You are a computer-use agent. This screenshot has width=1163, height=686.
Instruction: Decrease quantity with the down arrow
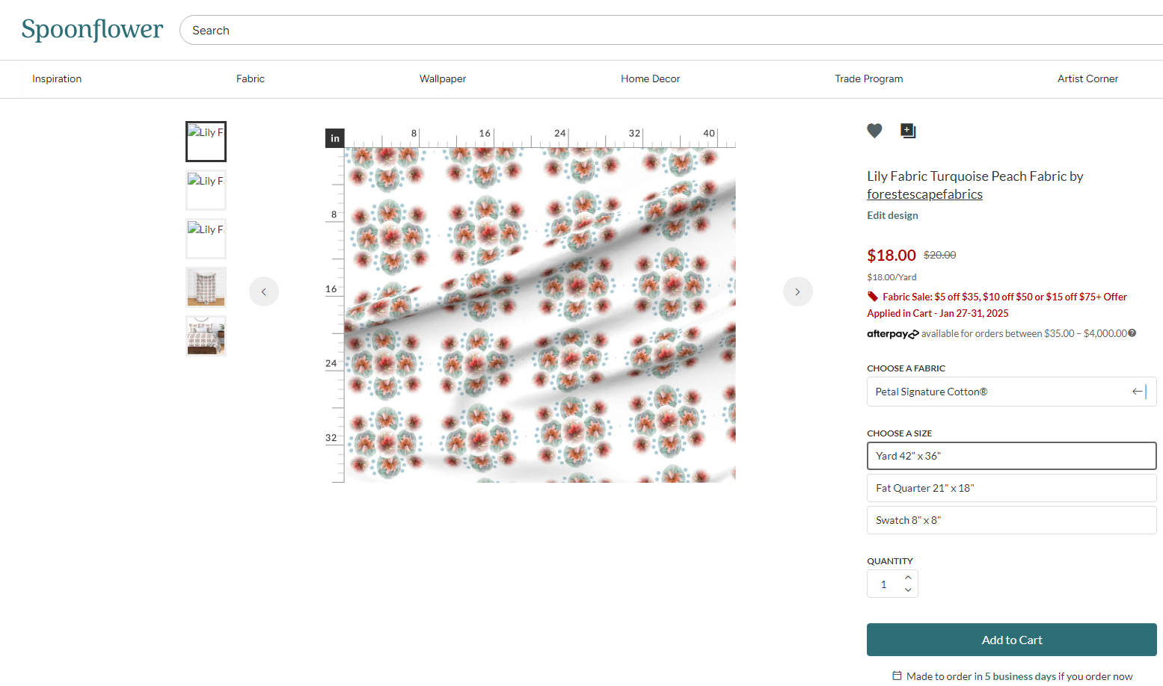[908, 590]
